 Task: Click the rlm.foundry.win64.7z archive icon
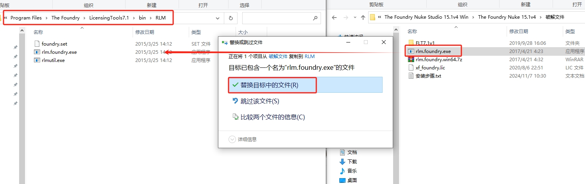[411, 59]
